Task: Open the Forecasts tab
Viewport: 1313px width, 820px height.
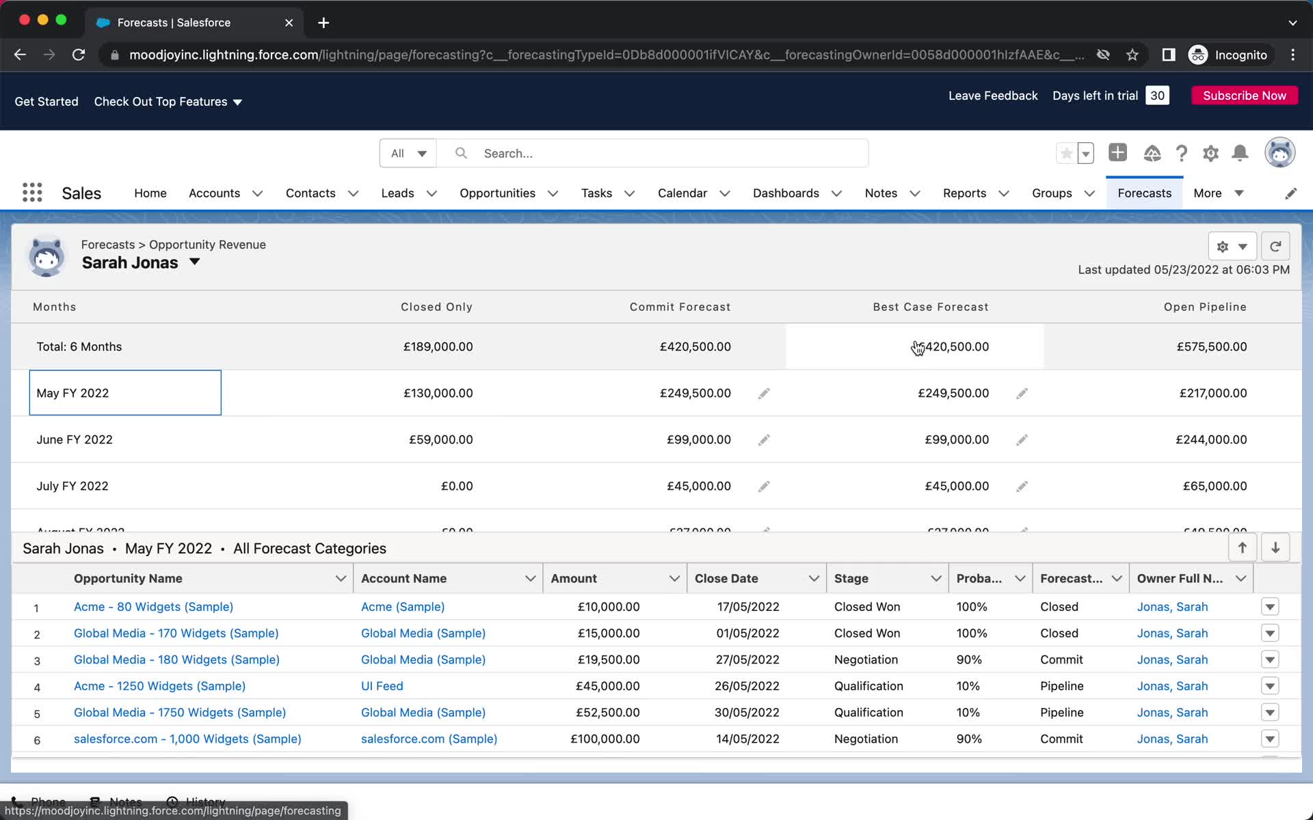Action: (x=1144, y=193)
